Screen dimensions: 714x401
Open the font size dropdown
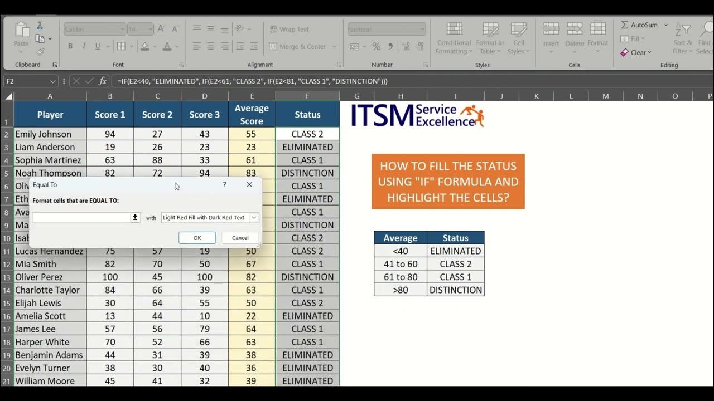click(x=150, y=29)
